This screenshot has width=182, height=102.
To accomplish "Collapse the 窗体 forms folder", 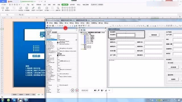I will 81,44.
